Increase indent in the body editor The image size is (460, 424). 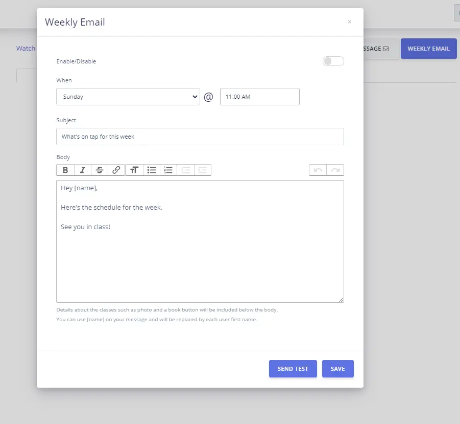203,170
